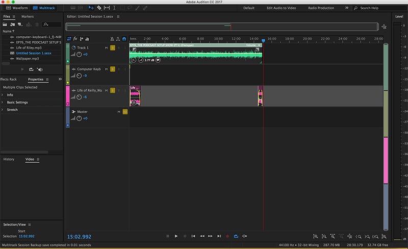
Task: Switch to Waveform view
Action: pyautogui.click(x=17, y=8)
